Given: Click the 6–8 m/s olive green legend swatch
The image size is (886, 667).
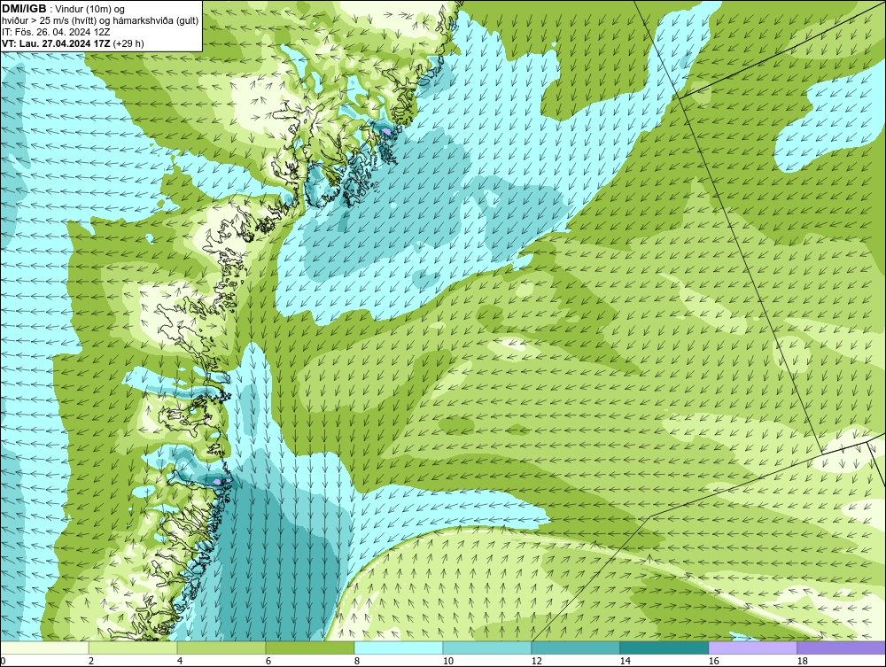Looking at the screenshot, I should [309, 648].
